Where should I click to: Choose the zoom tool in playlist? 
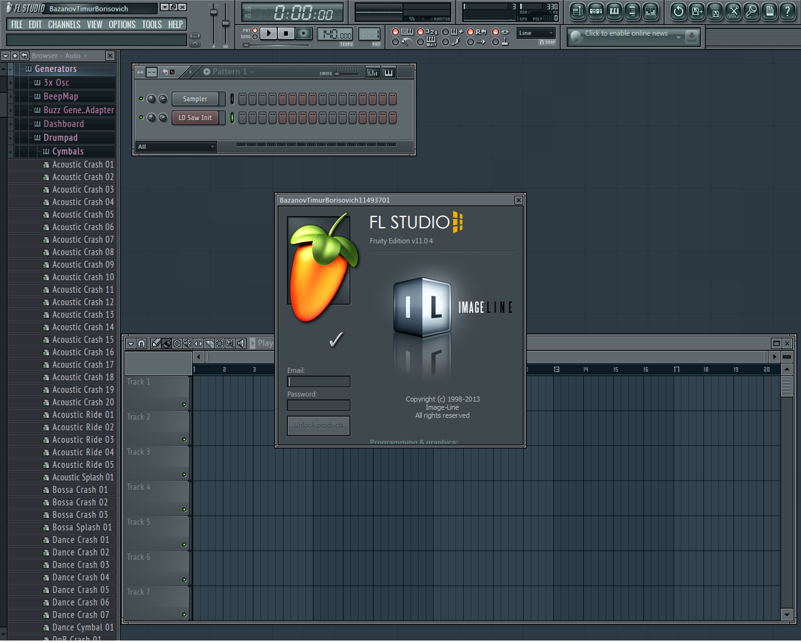(x=230, y=343)
